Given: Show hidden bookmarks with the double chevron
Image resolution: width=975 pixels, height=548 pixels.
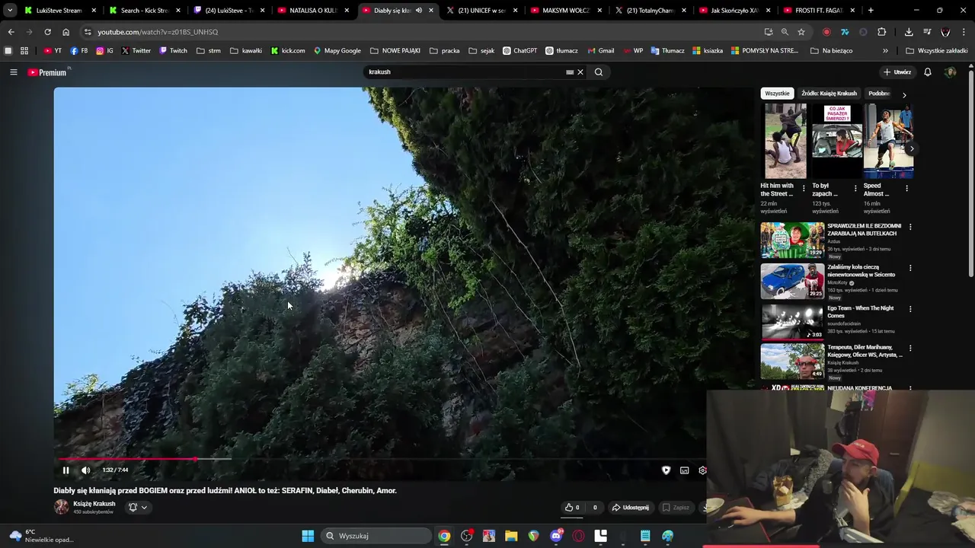Looking at the screenshot, I should click(885, 51).
